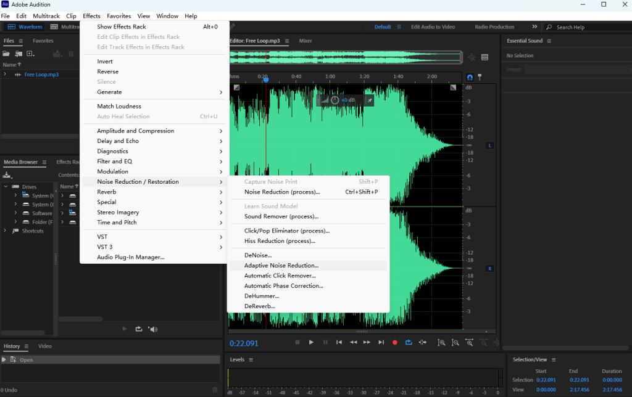Image resolution: width=632 pixels, height=397 pixels.
Task: Expand the Free Loop.mp3 file entry
Action: [x=5, y=75]
